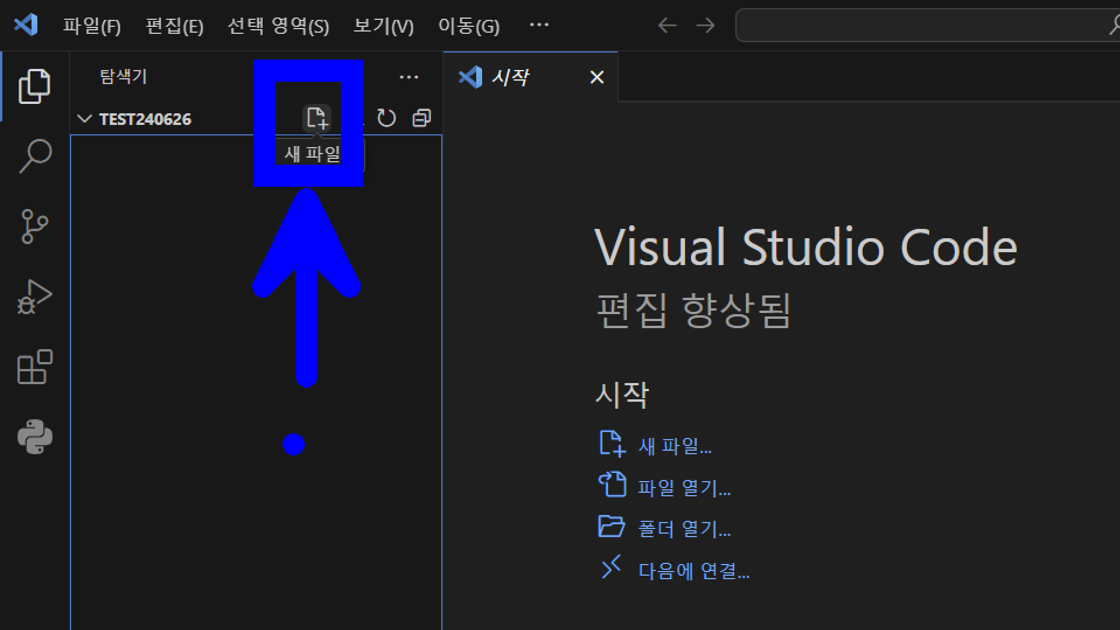1120x630 pixels.
Task: Click the Visual Studio Code heading
Action: 805,248
